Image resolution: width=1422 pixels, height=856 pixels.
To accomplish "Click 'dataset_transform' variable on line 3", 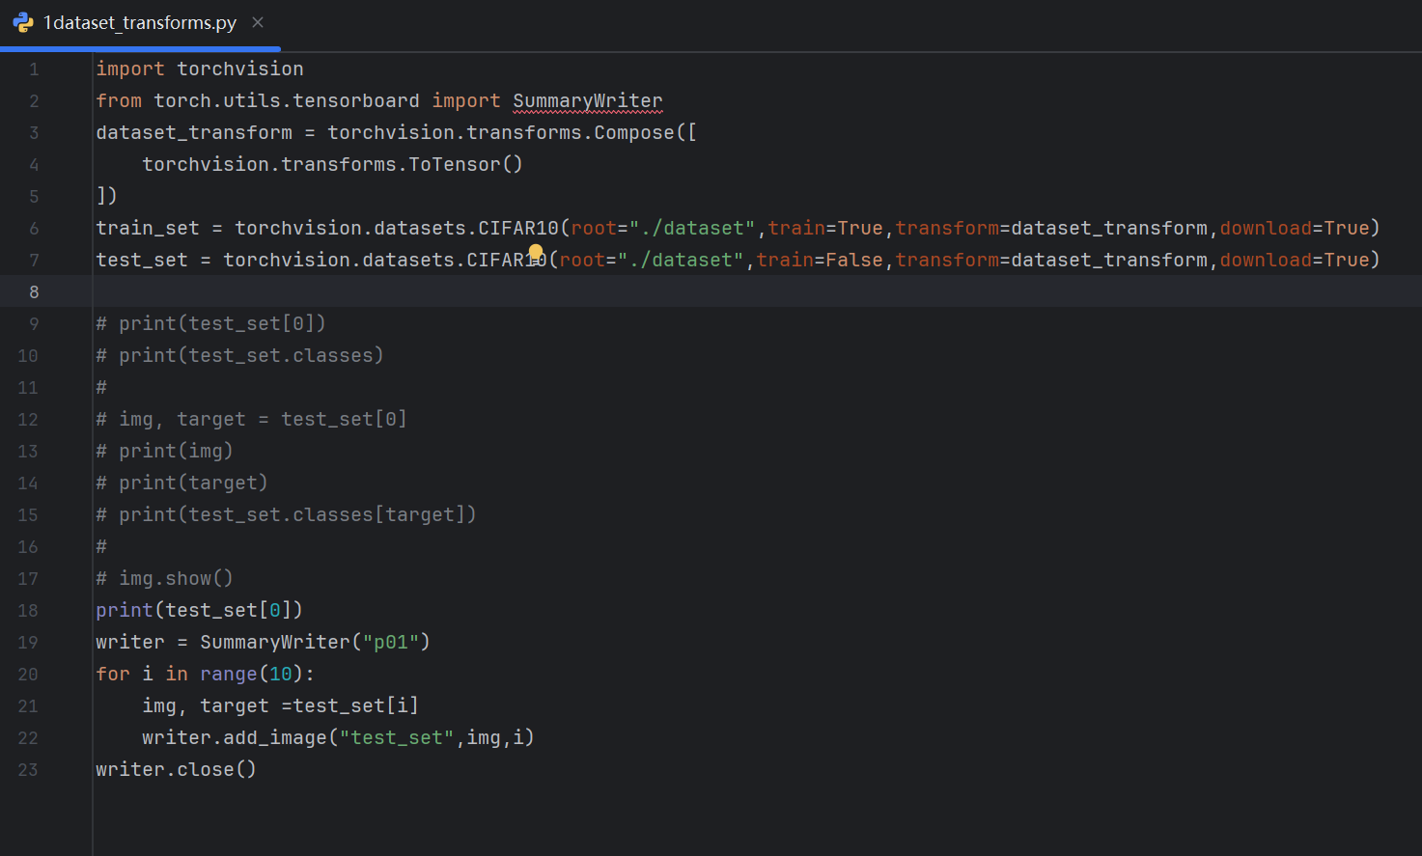I will point(194,132).
